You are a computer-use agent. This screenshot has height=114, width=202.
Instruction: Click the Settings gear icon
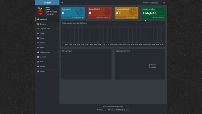[x=38, y=66]
